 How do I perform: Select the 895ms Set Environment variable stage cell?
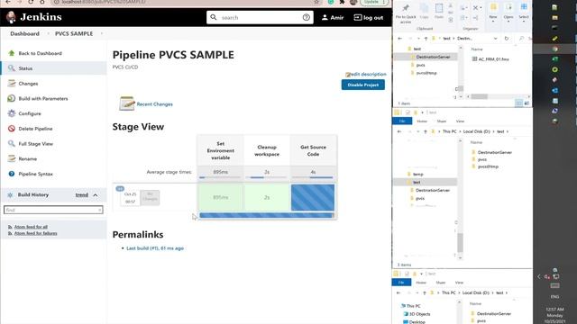pyautogui.click(x=220, y=197)
